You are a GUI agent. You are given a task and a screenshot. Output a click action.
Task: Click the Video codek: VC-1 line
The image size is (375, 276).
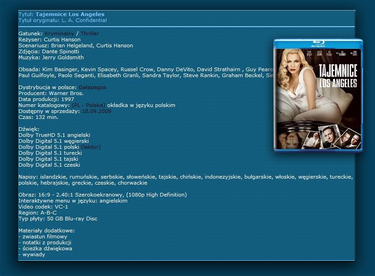pyautogui.click(x=43, y=207)
